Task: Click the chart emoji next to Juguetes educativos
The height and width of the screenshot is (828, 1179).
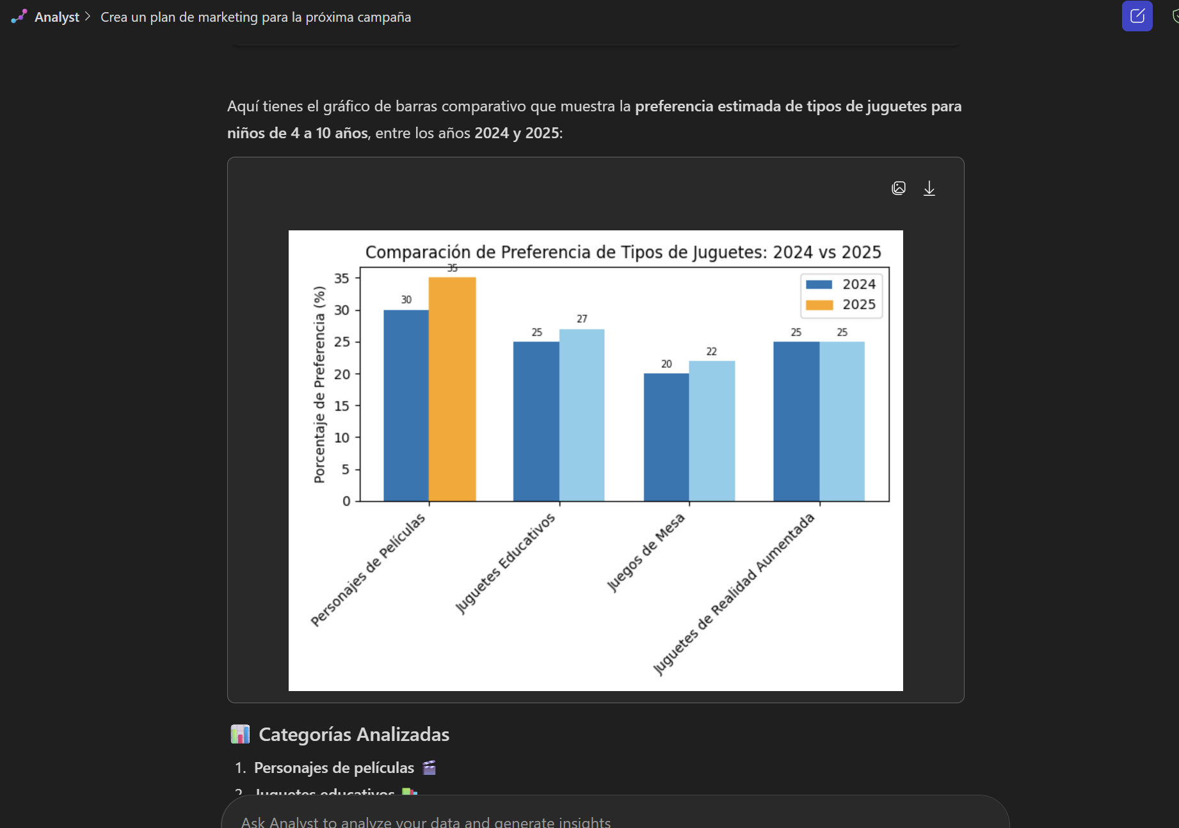Action: 408,792
